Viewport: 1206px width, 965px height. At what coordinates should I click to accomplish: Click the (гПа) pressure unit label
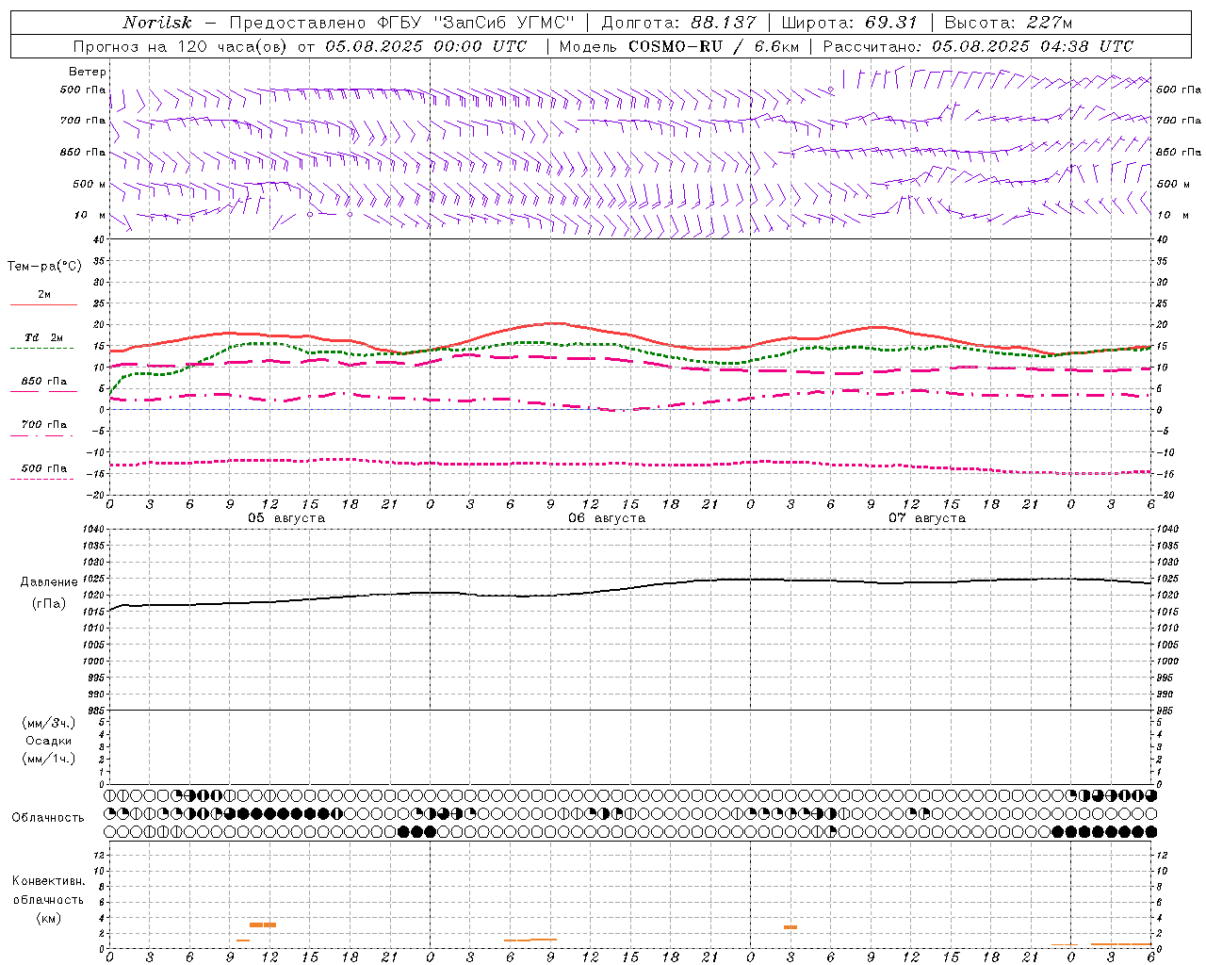click(49, 604)
